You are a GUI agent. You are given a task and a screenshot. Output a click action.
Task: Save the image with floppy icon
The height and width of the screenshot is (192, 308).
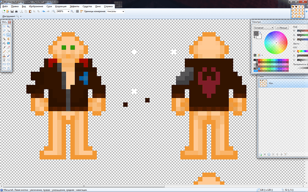point(12,12)
